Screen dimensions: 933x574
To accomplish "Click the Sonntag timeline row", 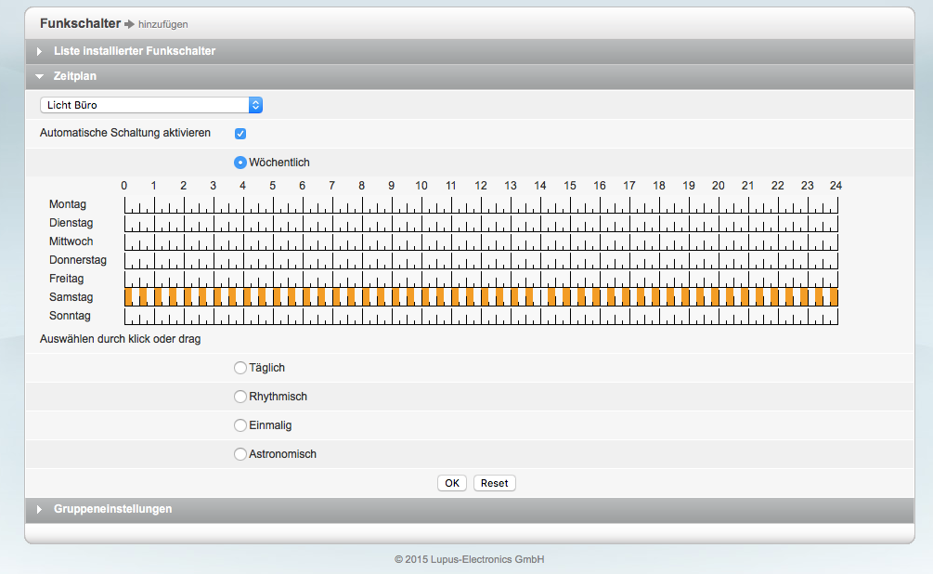I will [481, 317].
